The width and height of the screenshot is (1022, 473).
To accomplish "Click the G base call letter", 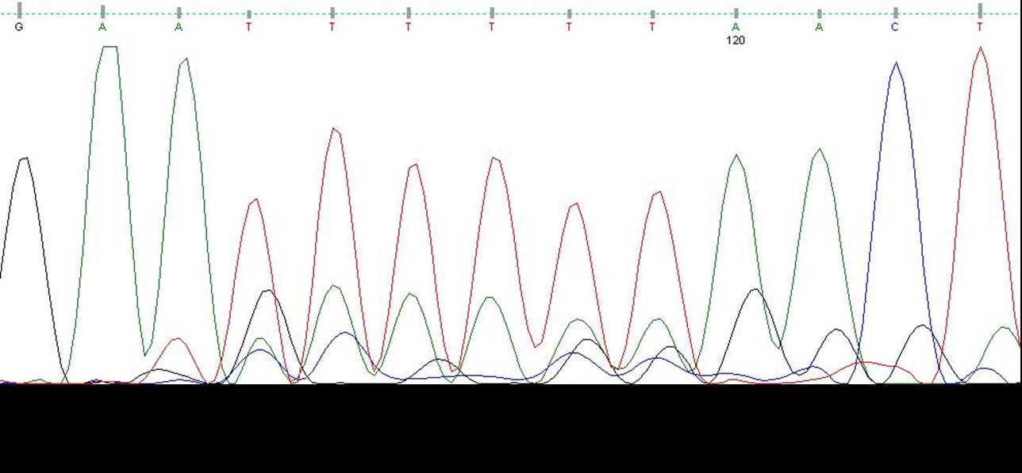I will click(19, 27).
